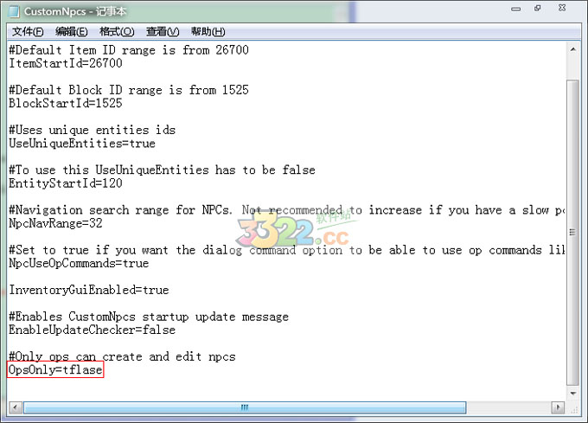Click the line 'UseUniqueEntities=true'
This screenshot has width=588, height=423.
pyautogui.click(x=82, y=144)
